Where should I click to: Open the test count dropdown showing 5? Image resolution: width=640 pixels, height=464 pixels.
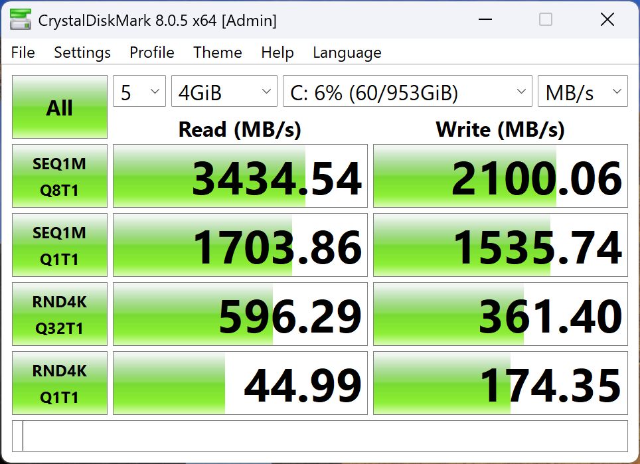[139, 91]
